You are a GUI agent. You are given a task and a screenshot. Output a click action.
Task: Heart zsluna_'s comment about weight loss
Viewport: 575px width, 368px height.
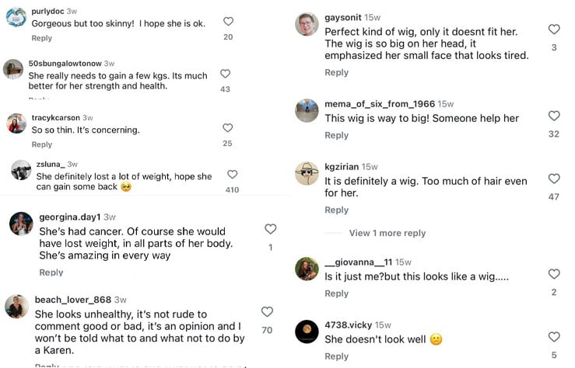[232, 175]
